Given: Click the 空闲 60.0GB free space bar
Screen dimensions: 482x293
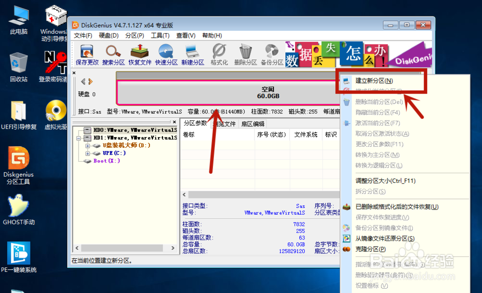Looking at the screenshot, I should [229, 93].
